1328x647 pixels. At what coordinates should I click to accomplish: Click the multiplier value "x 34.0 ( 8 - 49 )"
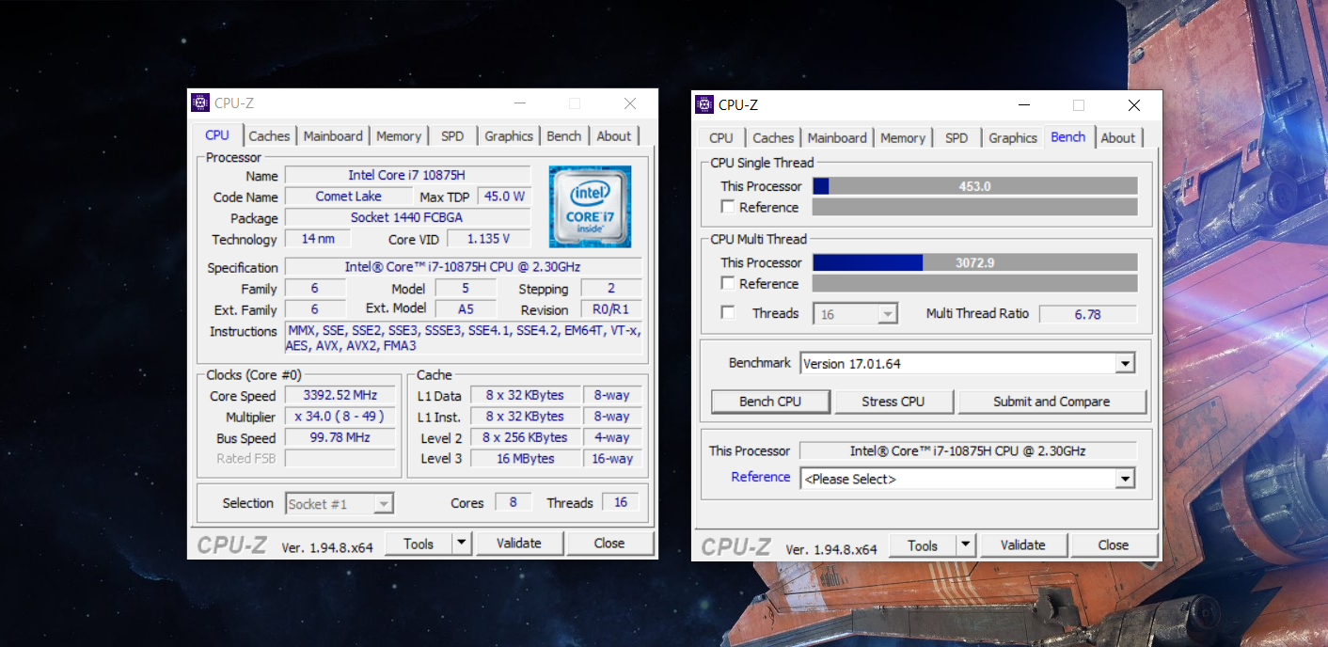coord(340,417)
